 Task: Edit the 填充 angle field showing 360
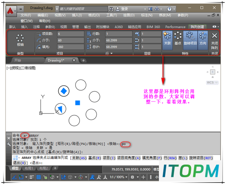[x=71, y=47]
